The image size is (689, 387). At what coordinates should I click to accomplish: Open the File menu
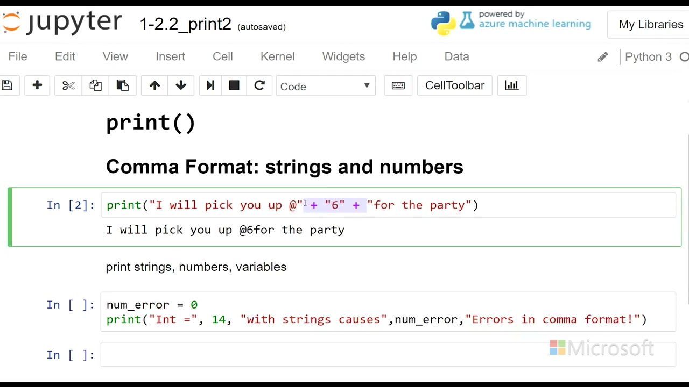18,56
